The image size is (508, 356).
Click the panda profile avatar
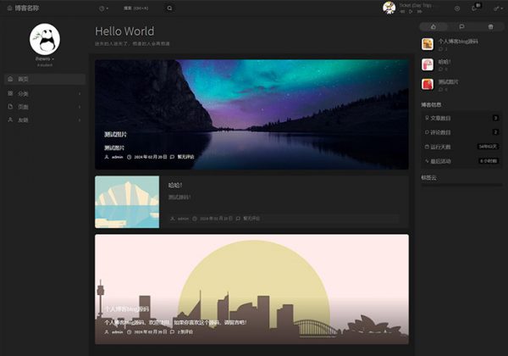pyautogui.click(x=44, y=39)
